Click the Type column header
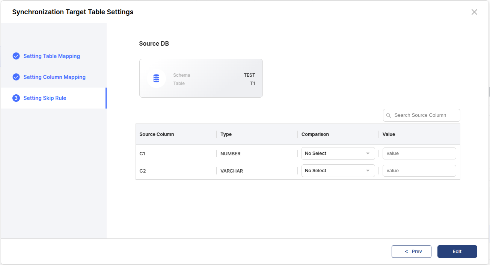Viewport: 490px width, 265px height. pos(226,134)
